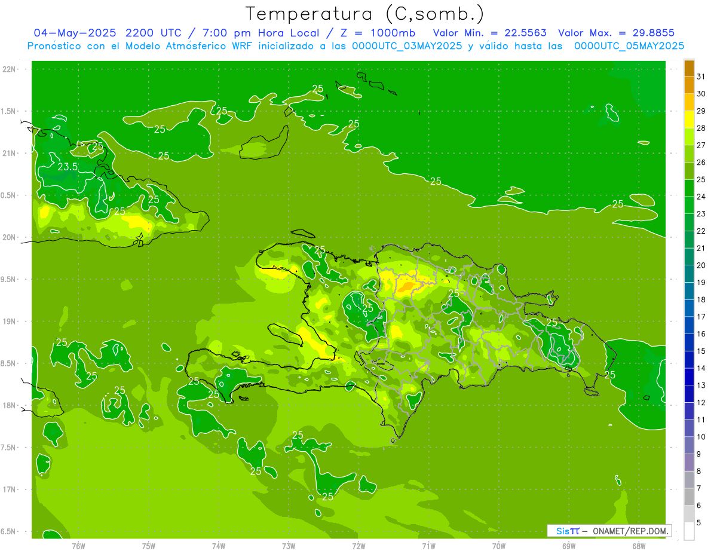Click the '22N' latitude axis label
Screen dimensions: 717x554
tap(9, 69)
